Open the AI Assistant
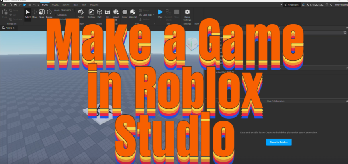This screenshot has height=164, width=348. pyautogui.click(x=292, y=5)
